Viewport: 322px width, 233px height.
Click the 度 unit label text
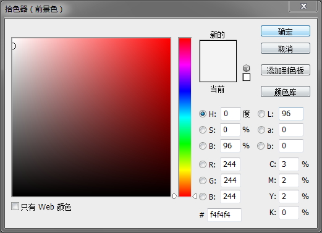(x=246, y=114)
